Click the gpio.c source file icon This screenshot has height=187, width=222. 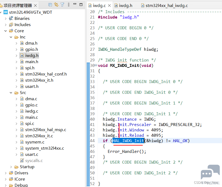click(22, 105)
